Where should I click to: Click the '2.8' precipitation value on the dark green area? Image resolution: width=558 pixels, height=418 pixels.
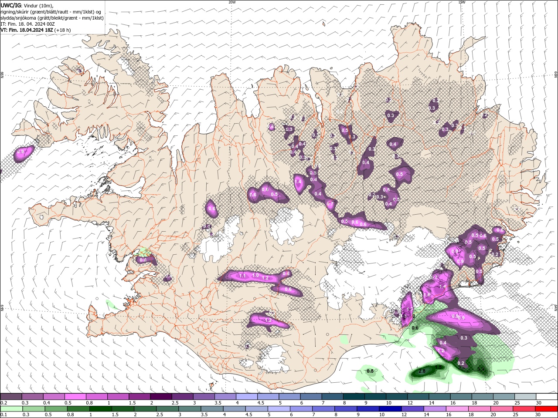[422, 371]
